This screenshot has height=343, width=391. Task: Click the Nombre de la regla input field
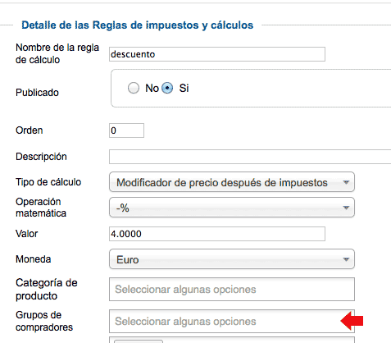point(217,54)
